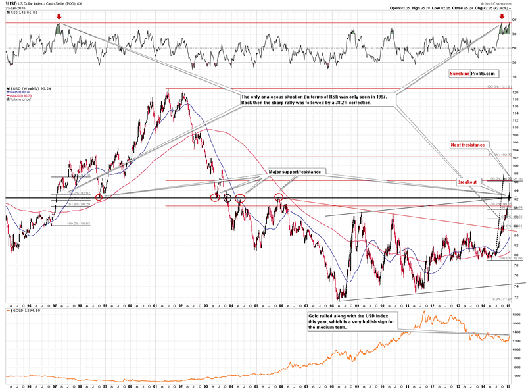Click the $USD (Weekly) 95.24 legend
The height and width of the screenshot is (389, 526).
coord(29,88)
